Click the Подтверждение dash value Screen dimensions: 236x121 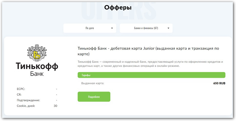[x=56, y=100]
